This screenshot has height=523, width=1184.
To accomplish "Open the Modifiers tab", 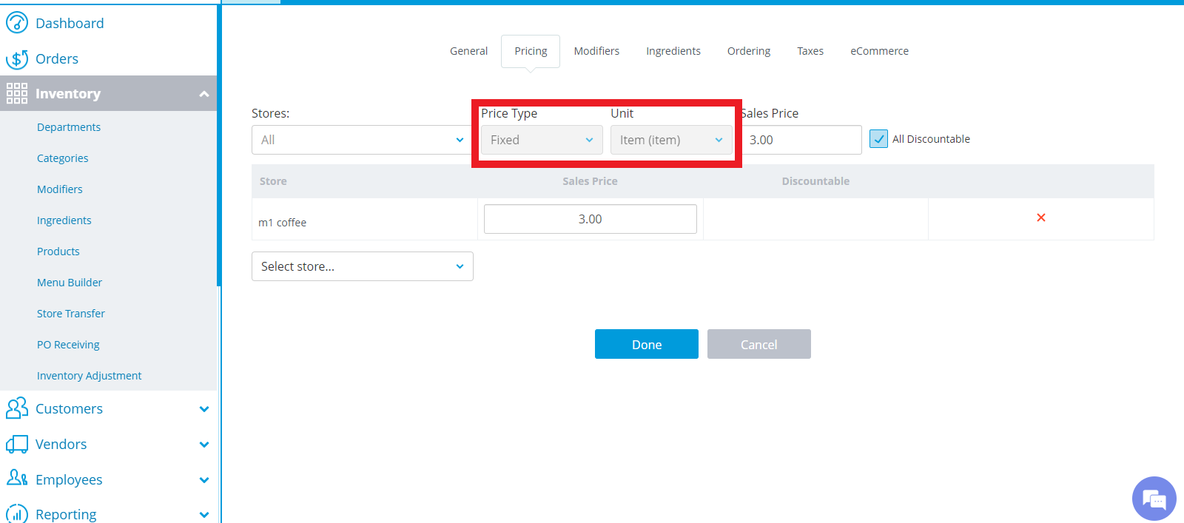I will 596,51.
